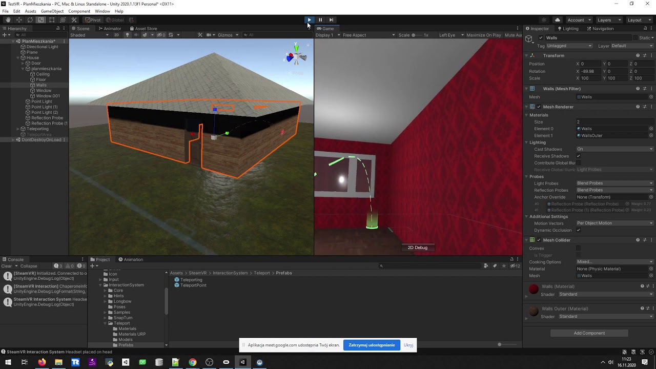Select the Scale tool
The width and height of the screenshot is (656, 369).
point(40,20)
